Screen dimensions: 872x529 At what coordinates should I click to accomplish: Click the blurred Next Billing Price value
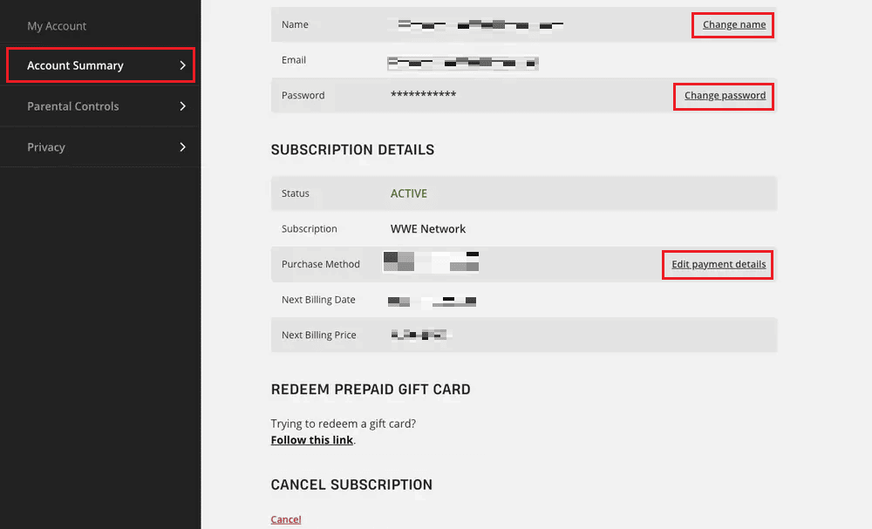pyautogui.click(x=419, y=335)
